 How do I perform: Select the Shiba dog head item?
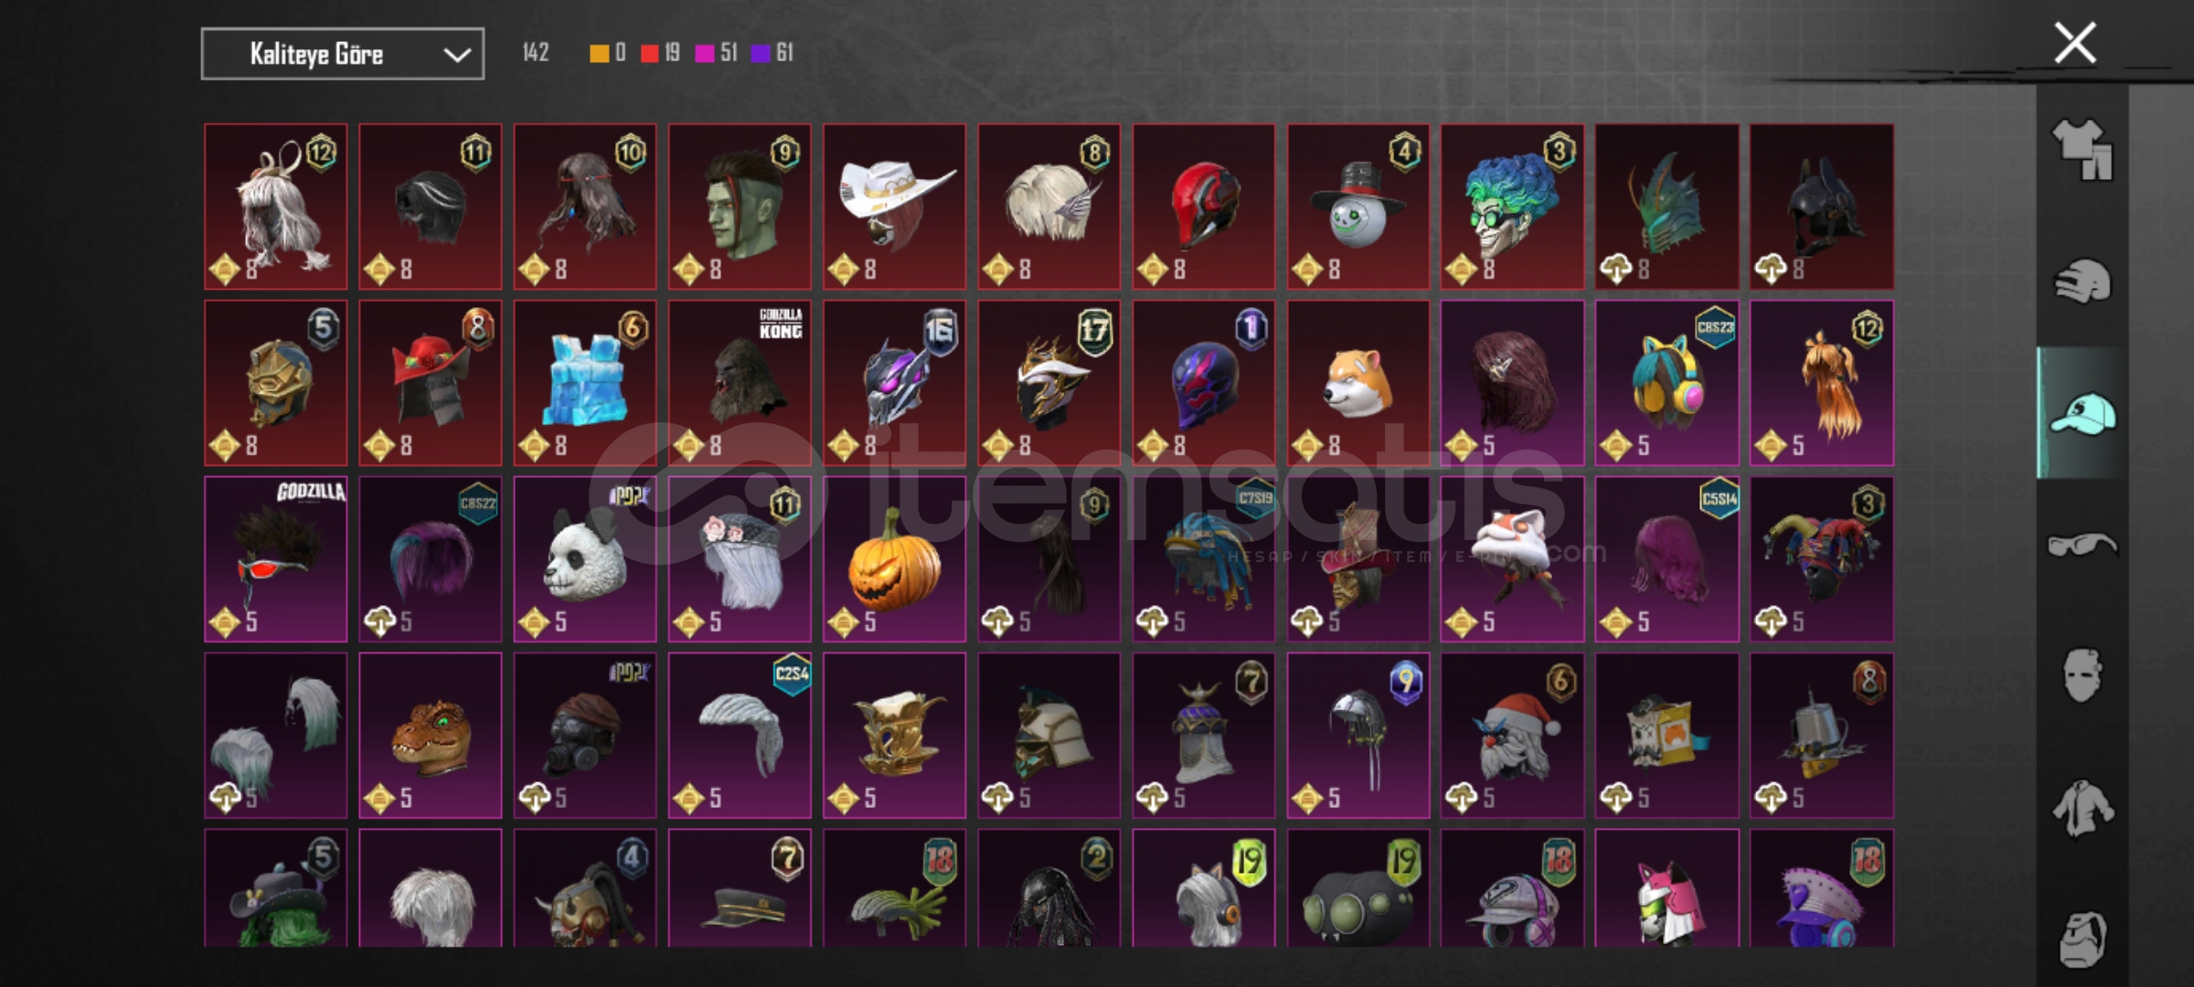click(x=1358, y=383)
